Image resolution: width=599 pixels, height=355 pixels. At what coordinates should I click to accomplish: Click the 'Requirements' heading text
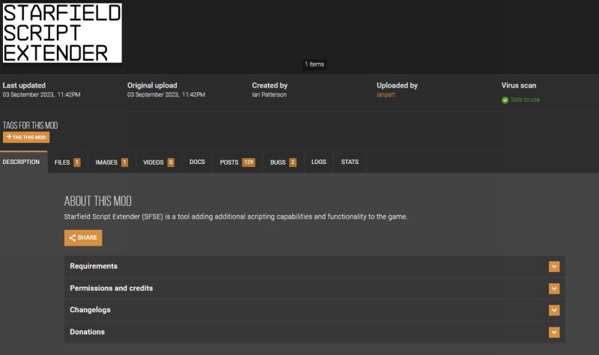coord(94,267)
